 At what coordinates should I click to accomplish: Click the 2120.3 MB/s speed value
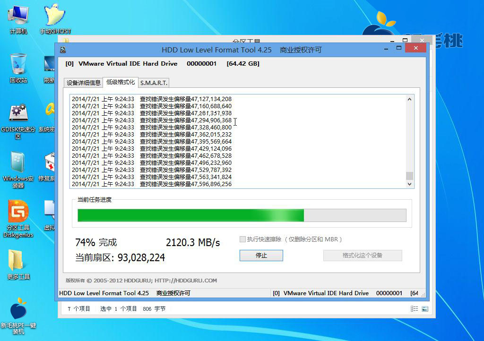(x=193, y=243)
